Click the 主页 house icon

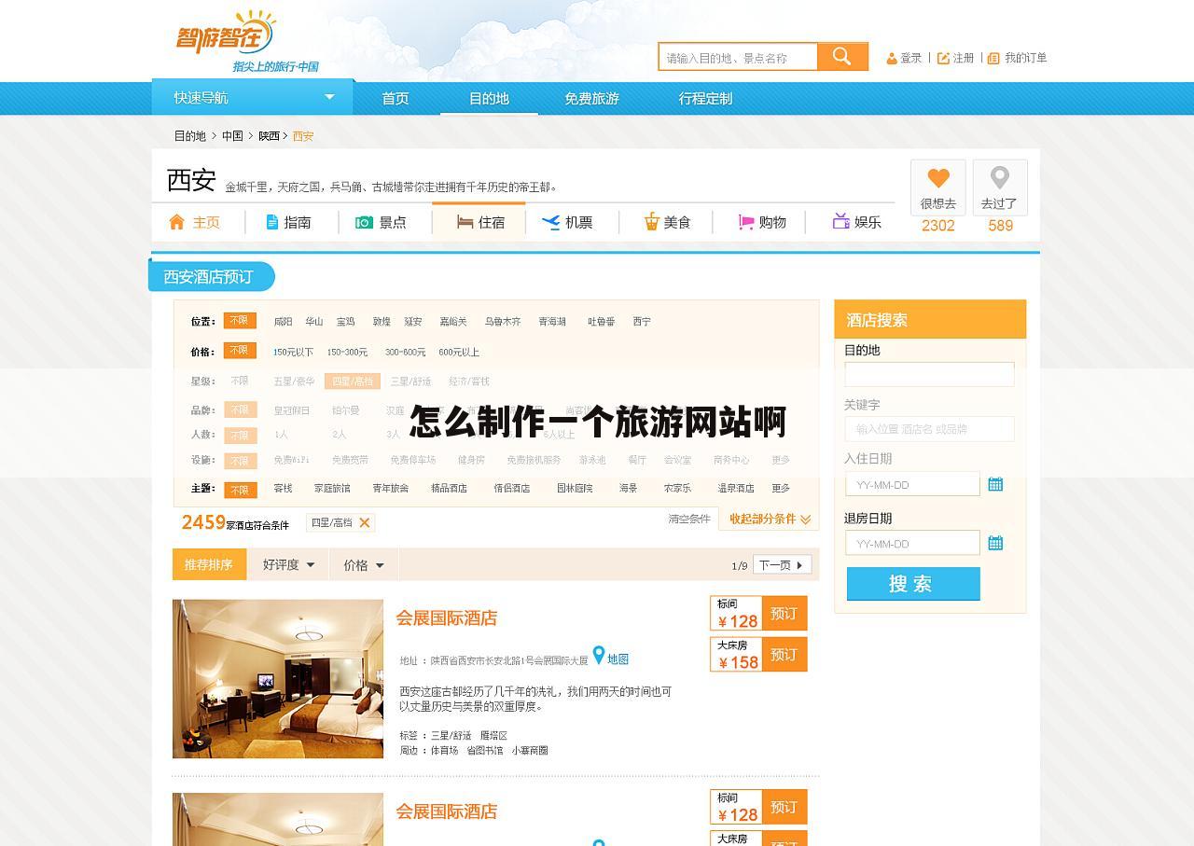point(177,222)
